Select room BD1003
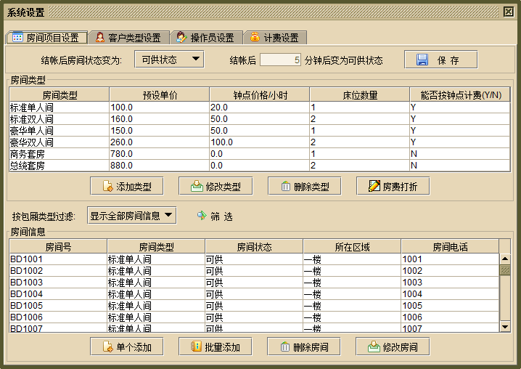This screenshot has height=369, width=521. (254, 283)
